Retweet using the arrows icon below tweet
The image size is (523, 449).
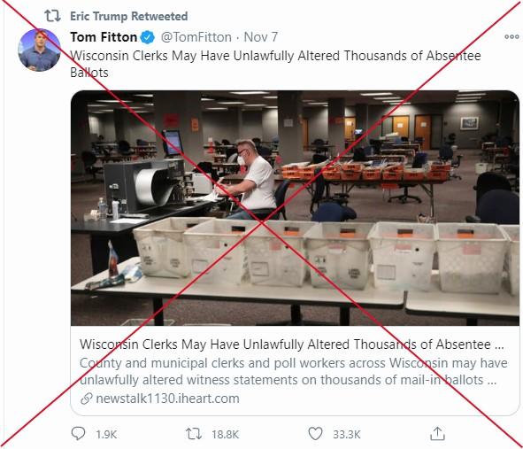point(194,434)
